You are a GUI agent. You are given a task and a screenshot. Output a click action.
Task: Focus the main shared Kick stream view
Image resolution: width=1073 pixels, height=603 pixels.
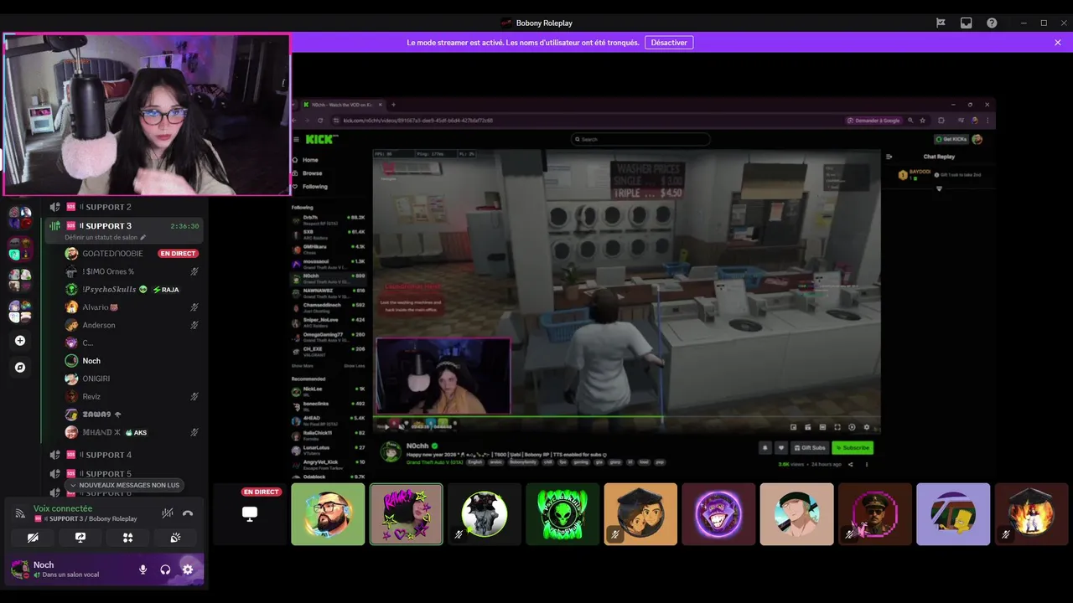642,289
